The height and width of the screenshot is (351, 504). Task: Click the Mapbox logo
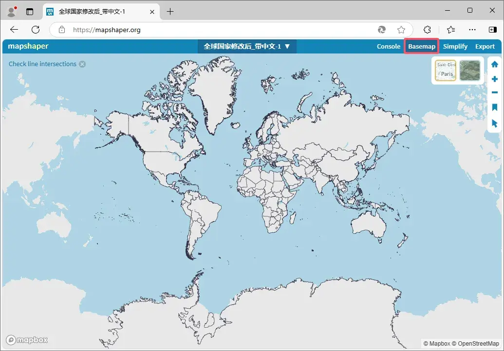(x=27, y=339)
